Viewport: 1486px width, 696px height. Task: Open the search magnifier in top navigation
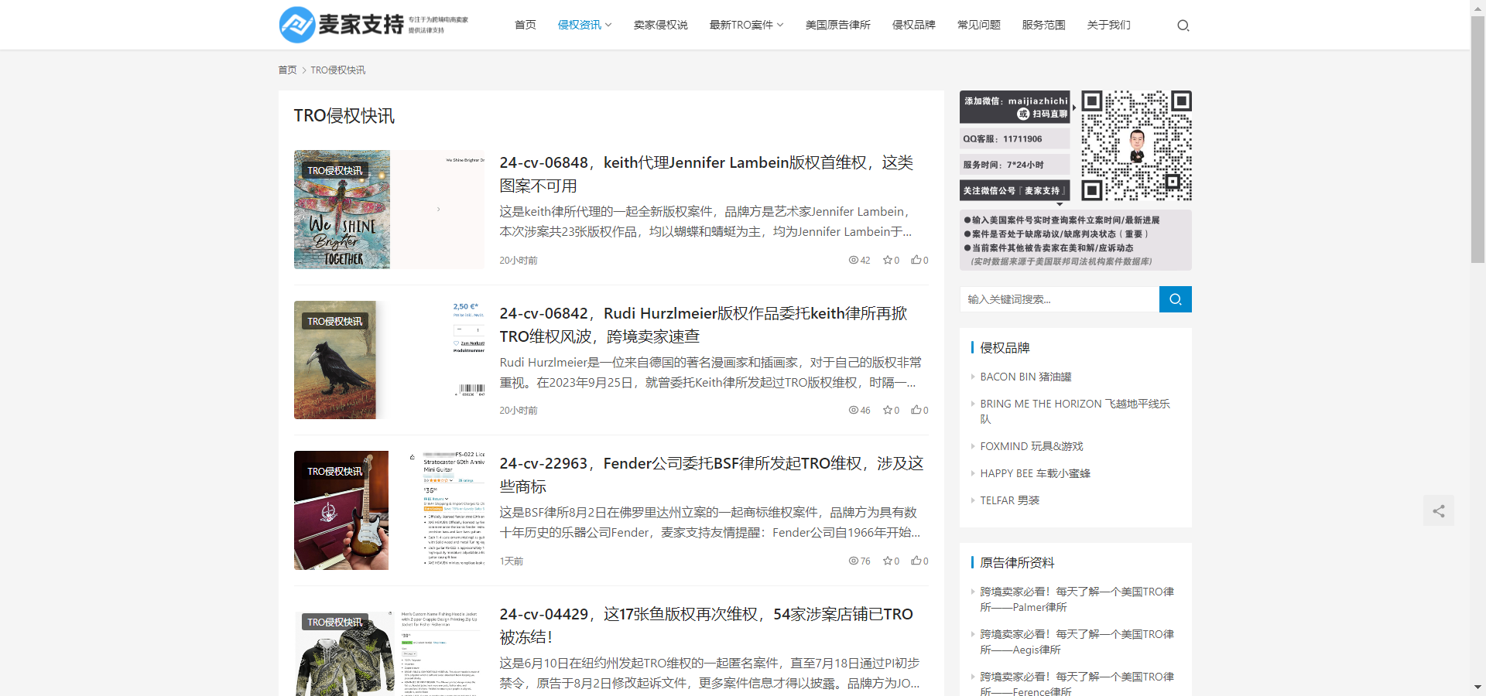pyautogui.click(x=1183, y=26)
